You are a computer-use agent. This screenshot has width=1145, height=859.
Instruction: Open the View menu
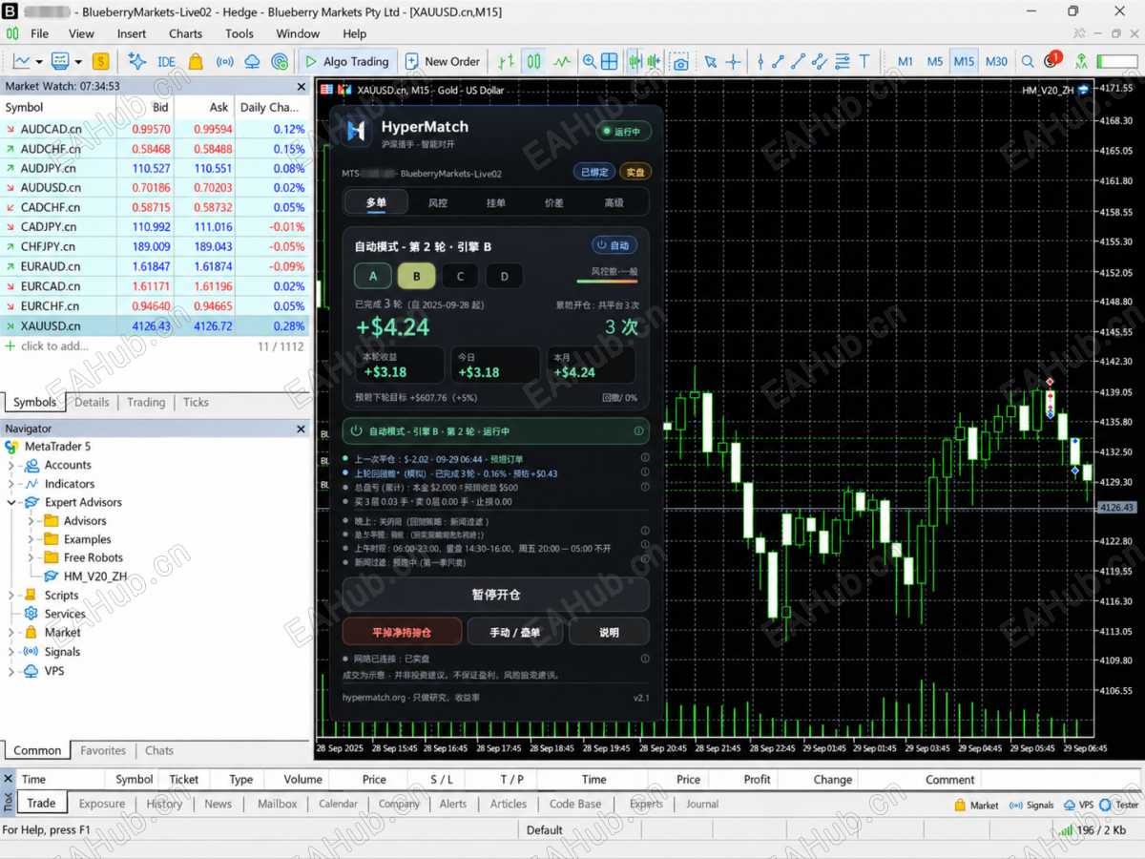click(81, 33)
